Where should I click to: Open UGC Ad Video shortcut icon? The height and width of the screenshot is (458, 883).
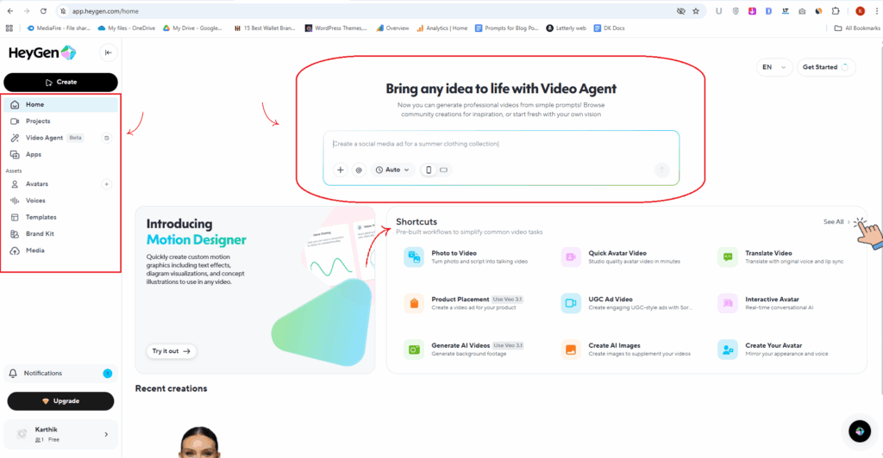click(x=571, y=303)
